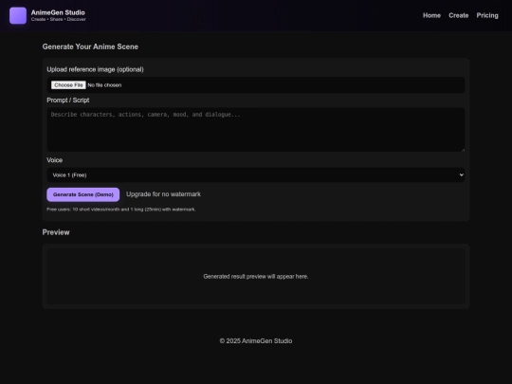Screen dimensions: 512x384
Task: Click the © 2025 AnimeGen Studio footer text
Action: point(256,341)
